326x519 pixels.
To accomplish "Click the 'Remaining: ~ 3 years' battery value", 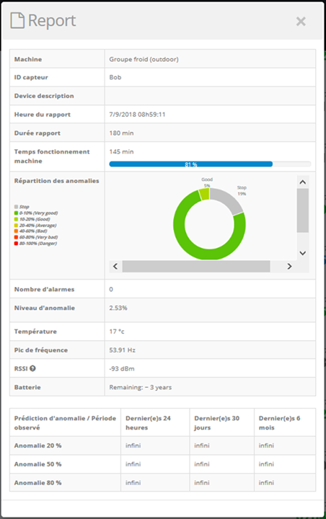I will [x=141, y=387].
